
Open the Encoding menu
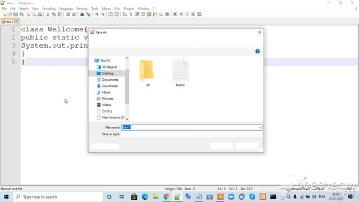tap(49, 8)
